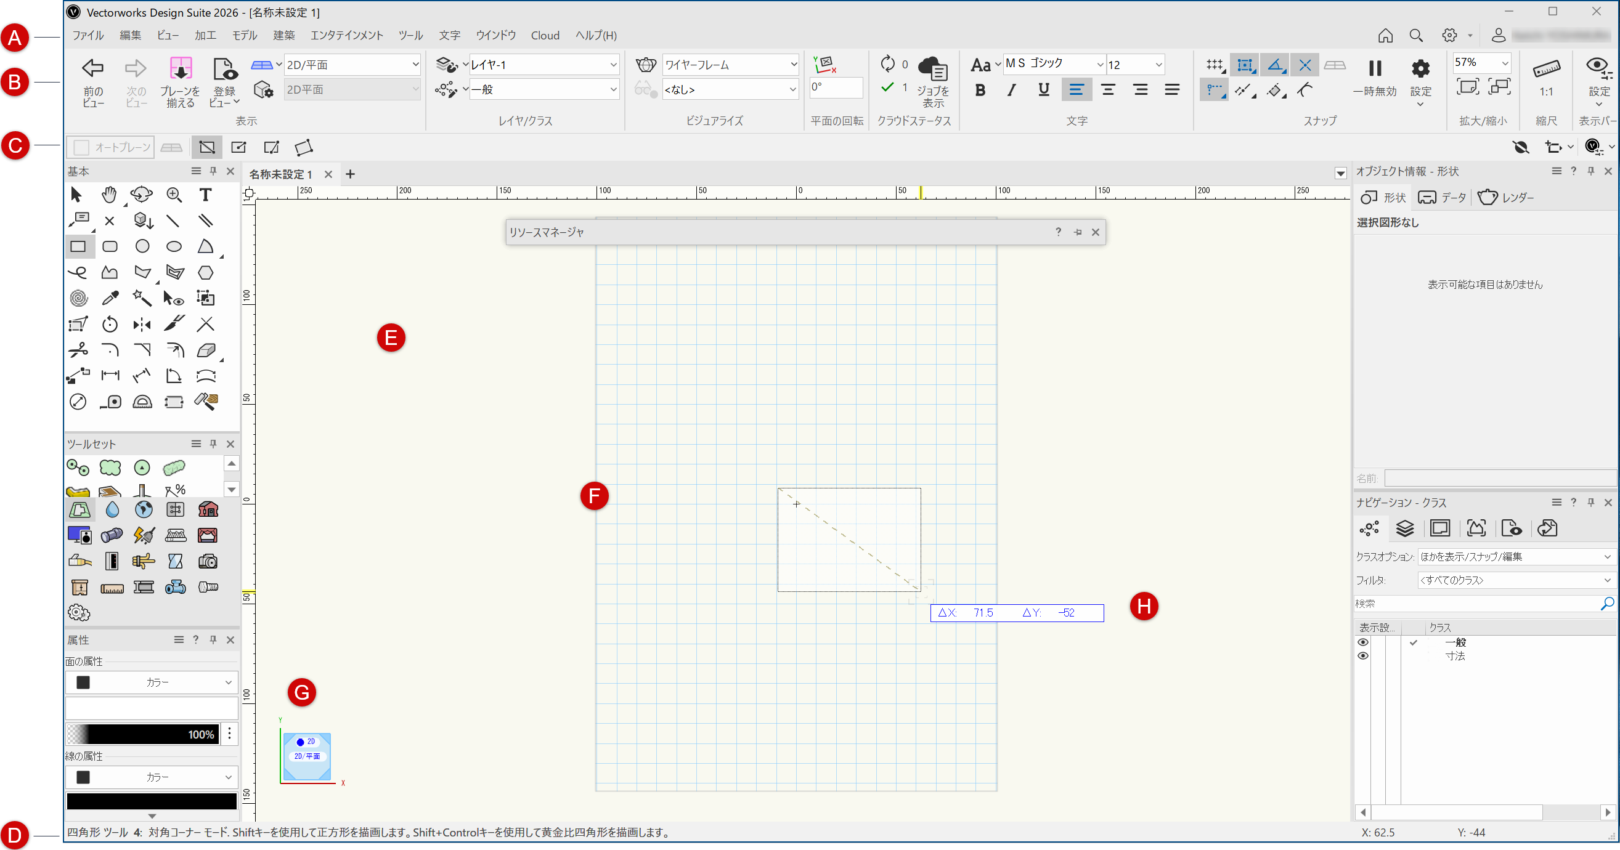Viewport: 1620px width, 850px height.
Task: Open the ワイヤーフレーム render mode dropdown
Action: (x=793, y=65)
